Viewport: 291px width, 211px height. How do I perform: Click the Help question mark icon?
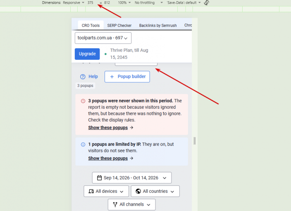(x=83, y=77)
